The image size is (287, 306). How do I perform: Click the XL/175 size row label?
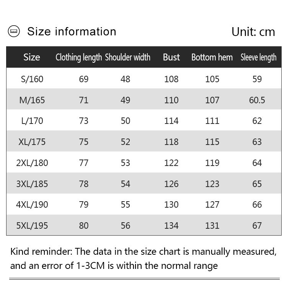pos(32,142)
